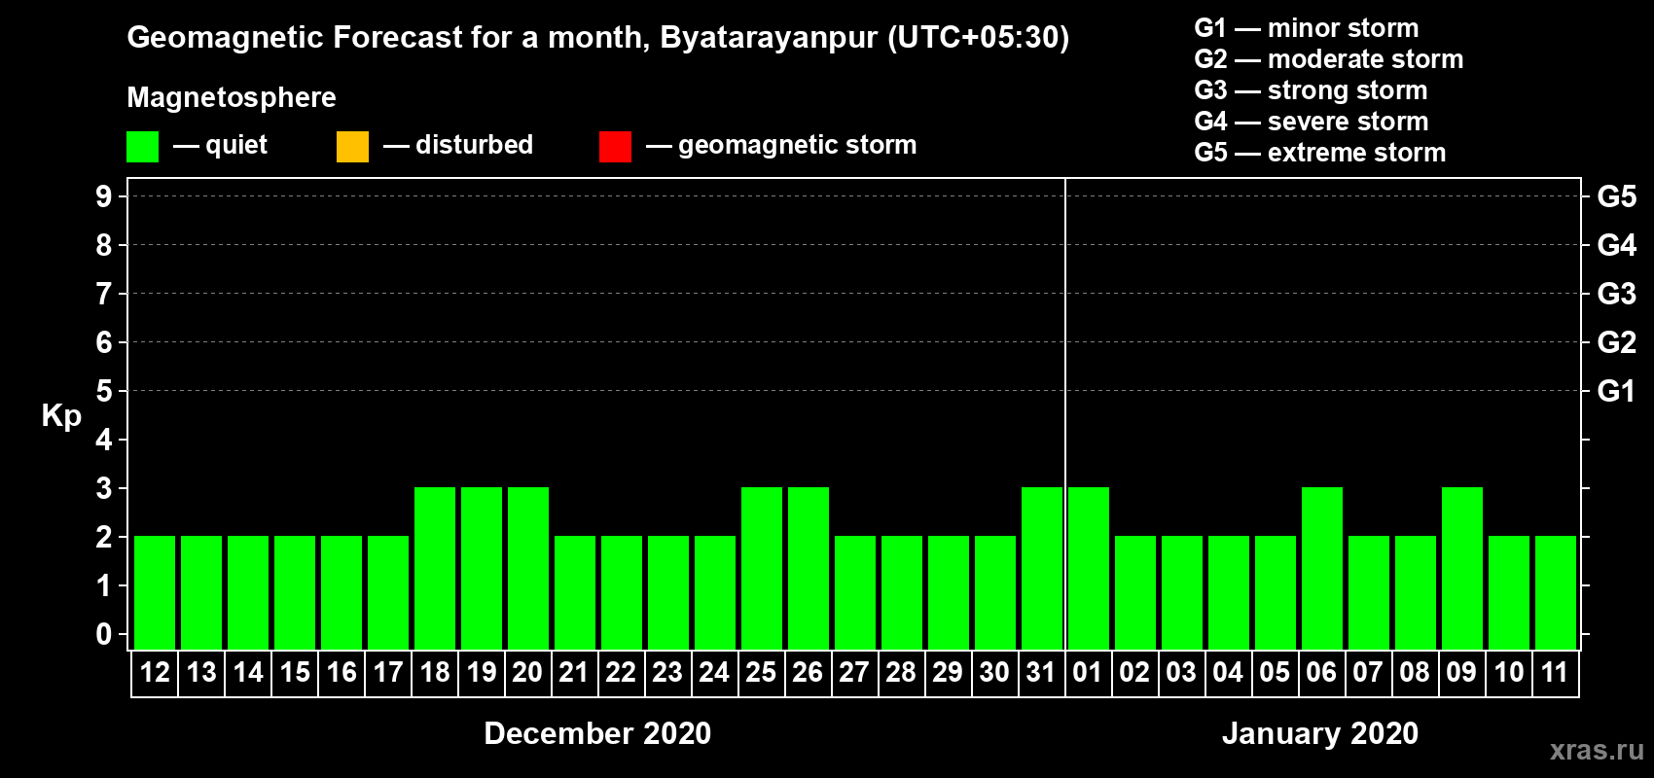Click the 'G4 — severe storm' legend text
Viewport: 1654px width, 778px height.
(1312, 122)
